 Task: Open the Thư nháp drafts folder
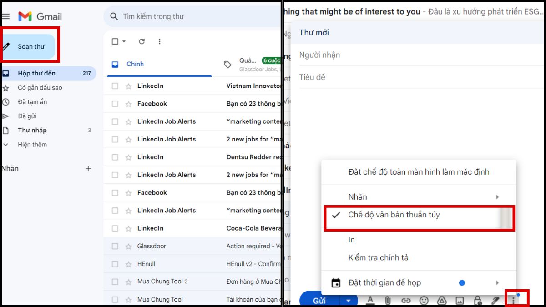[x=32, y=130]
